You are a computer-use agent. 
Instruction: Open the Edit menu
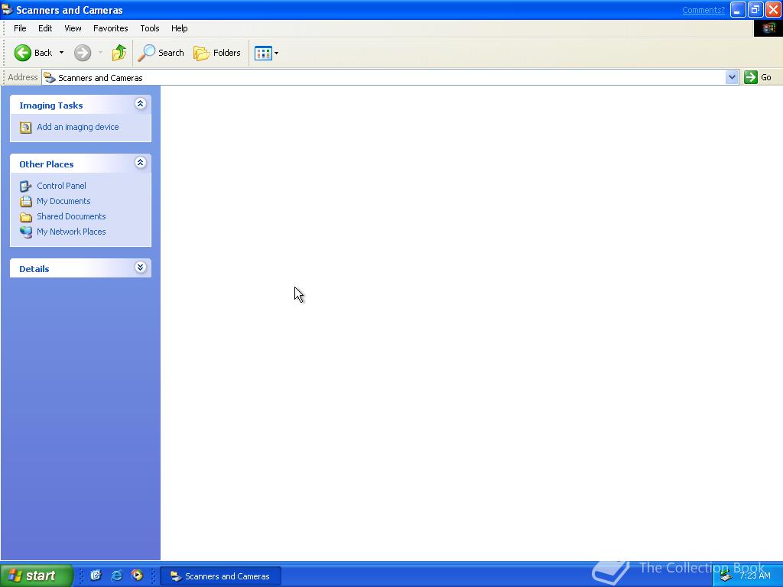pos(45,28)
